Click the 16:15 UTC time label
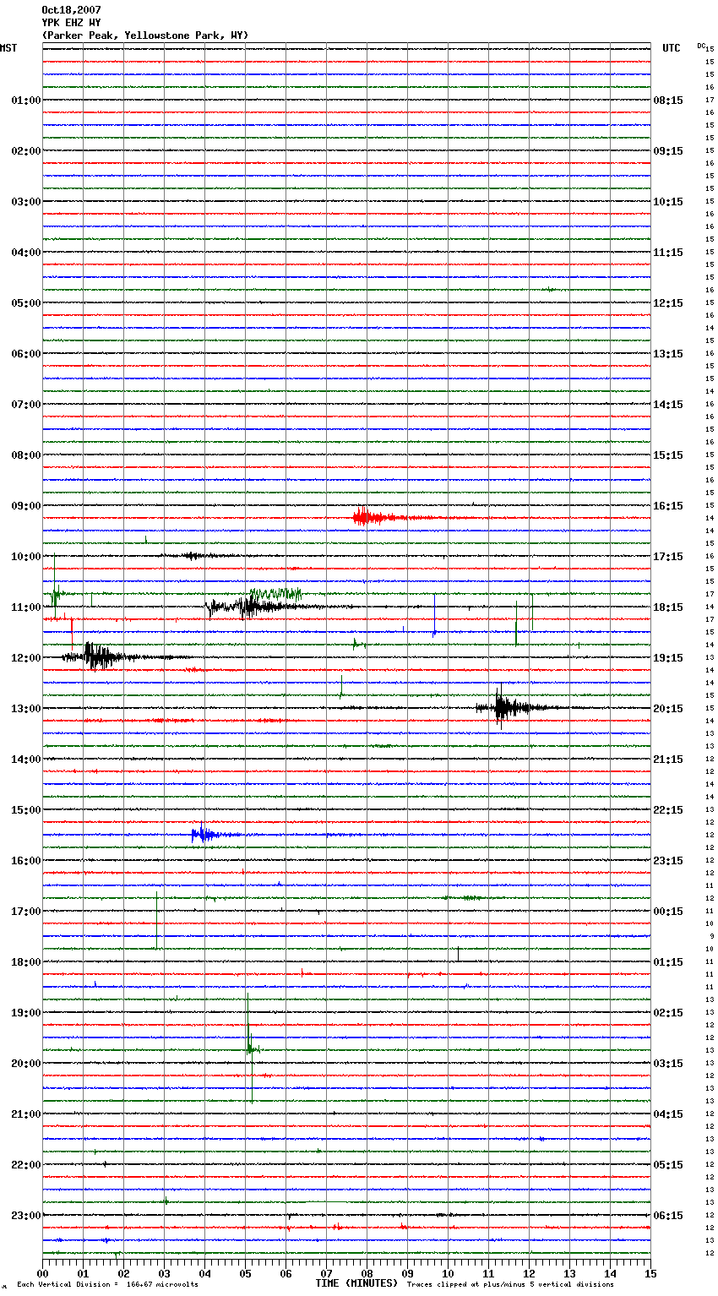The height and width of the screenshot is (1296, 718). [x=668, y=506]
